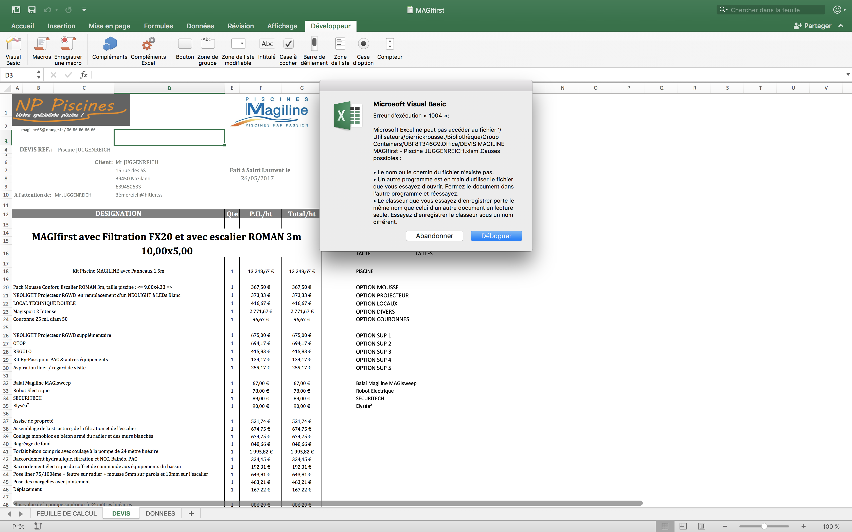This screenshot has width=852, height=532.
Task: Insert a Barre de défilement control
Action: 314,51
